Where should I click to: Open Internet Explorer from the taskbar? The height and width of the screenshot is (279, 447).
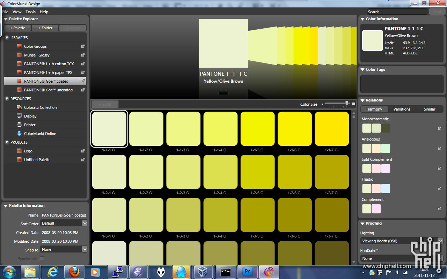tap(52, 272)
